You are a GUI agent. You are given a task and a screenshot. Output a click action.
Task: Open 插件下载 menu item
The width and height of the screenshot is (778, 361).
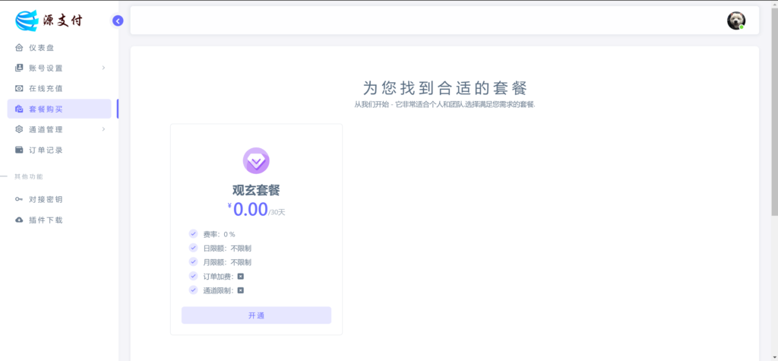[x=59, y=220]
